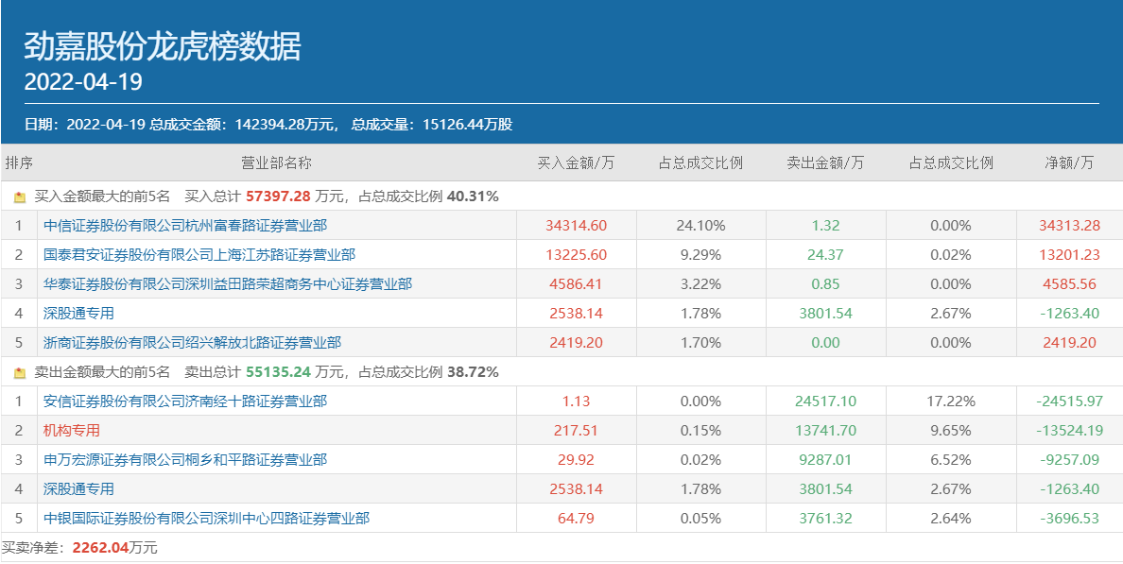Viewport: 1123px width, 564px height.
Task: Open 华泰证券深圳益田路荣超商务中心 link
Action: (228, 284)
